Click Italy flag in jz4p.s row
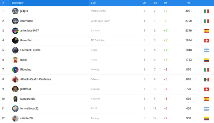This screenshot has width=214, height=123. (206, 11)
